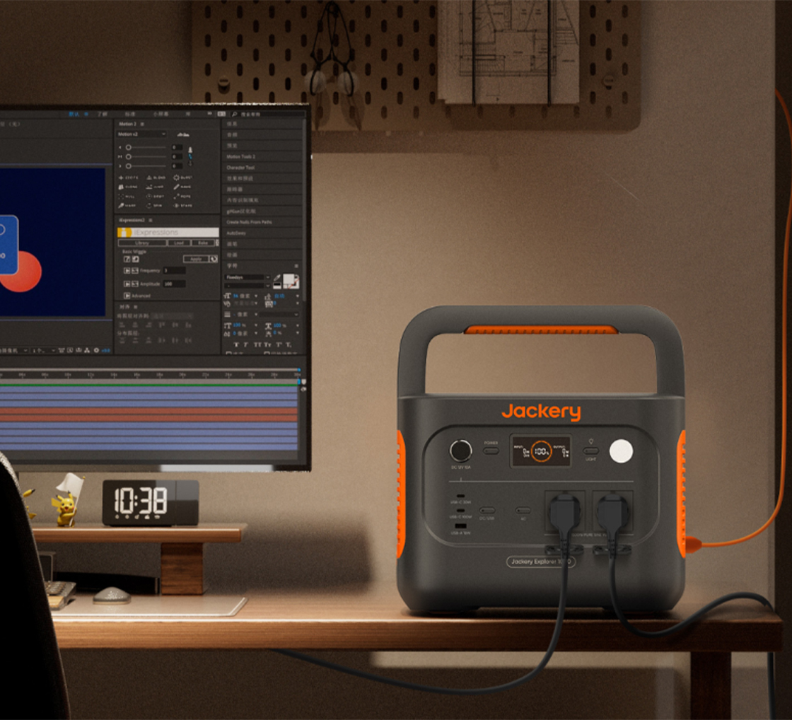
Task: Click the Frequency value input field
Action: (x=174, y=271)
